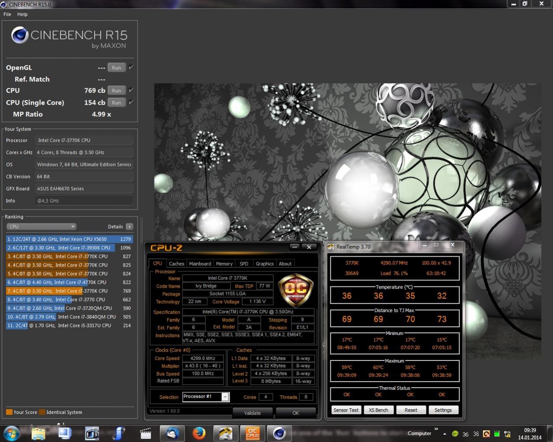Open the blue swirl app taskbar icon
This screenshot has width=553, height=442.
[118, 433]
